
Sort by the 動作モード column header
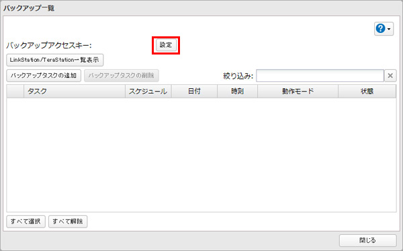tap(298, 92)
